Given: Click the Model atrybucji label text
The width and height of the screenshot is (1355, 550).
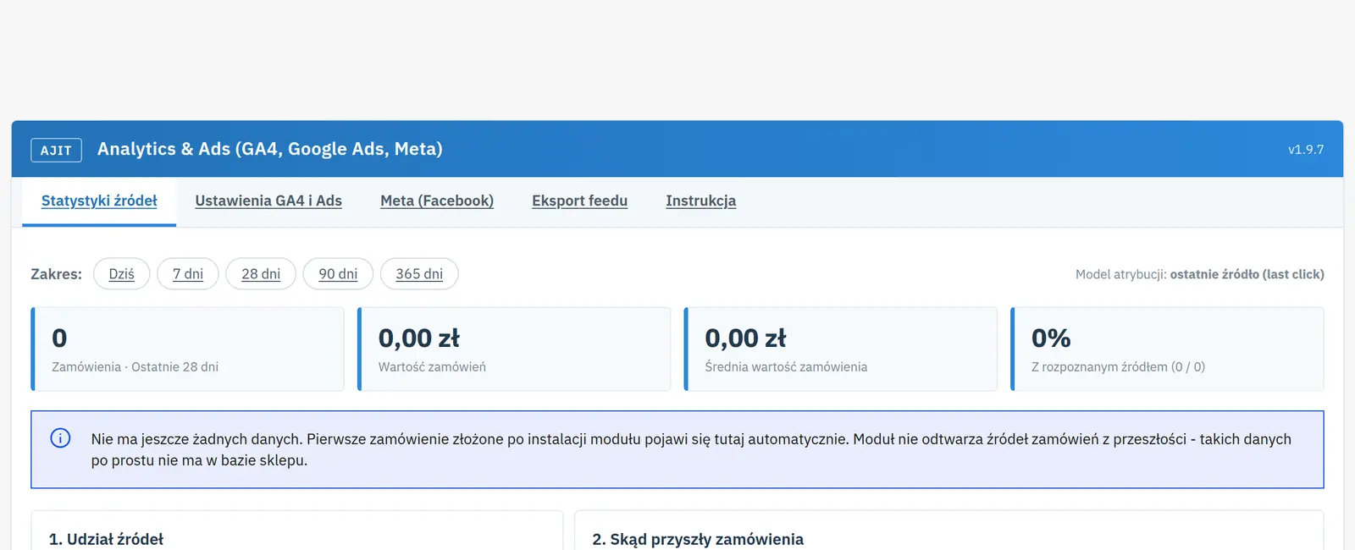Looking at the screenshot, I should pyautogui.click(x=1200, y=274).
